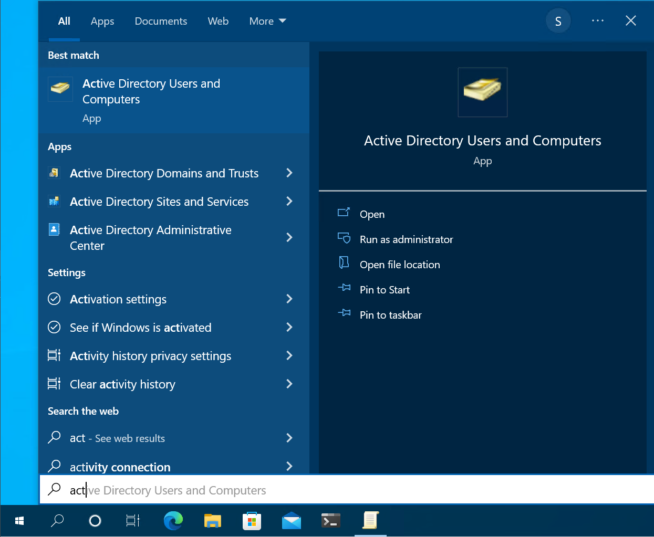This screenshot has width=654, height=537.
Task: Open PowerShell from the taskbar
Action: [330, 521]
